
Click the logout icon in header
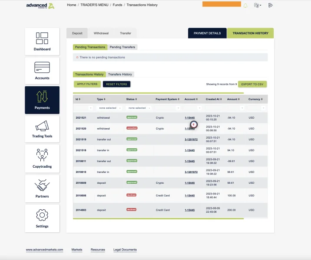270,5
